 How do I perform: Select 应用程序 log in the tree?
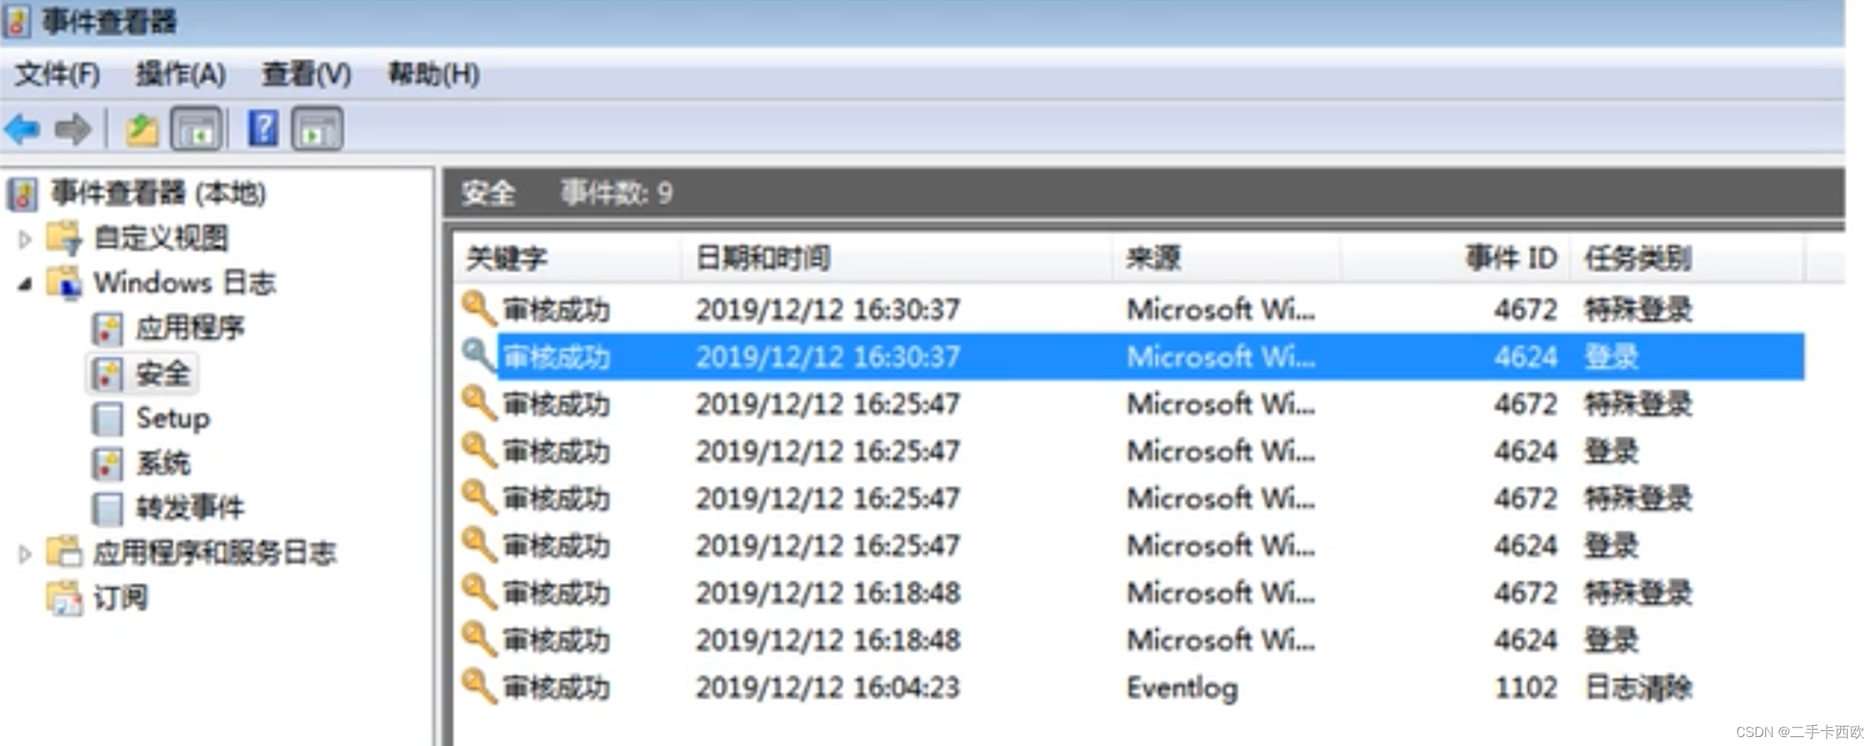pyautogui.click(x=190, y=328)
